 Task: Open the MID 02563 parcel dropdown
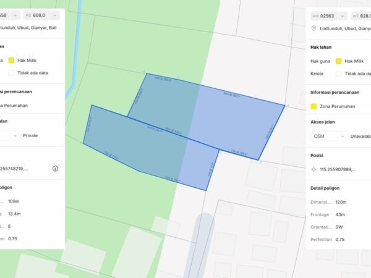tap(328, 15)
